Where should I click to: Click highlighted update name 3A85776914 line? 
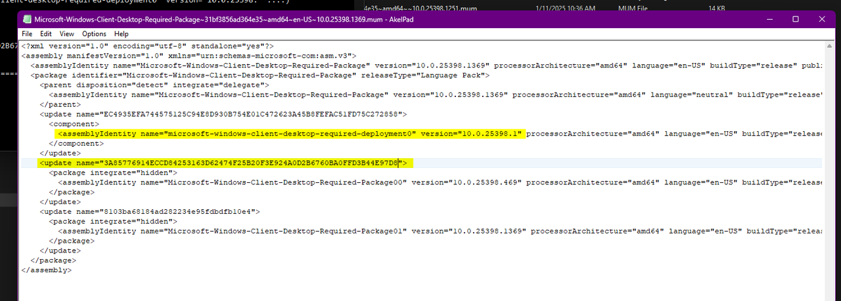225,163
